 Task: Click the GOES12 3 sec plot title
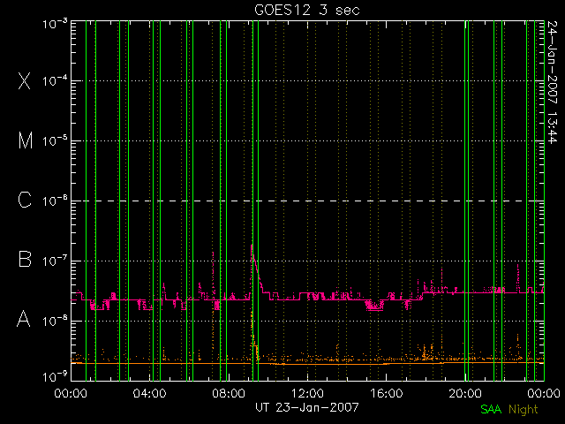[307, 10]
